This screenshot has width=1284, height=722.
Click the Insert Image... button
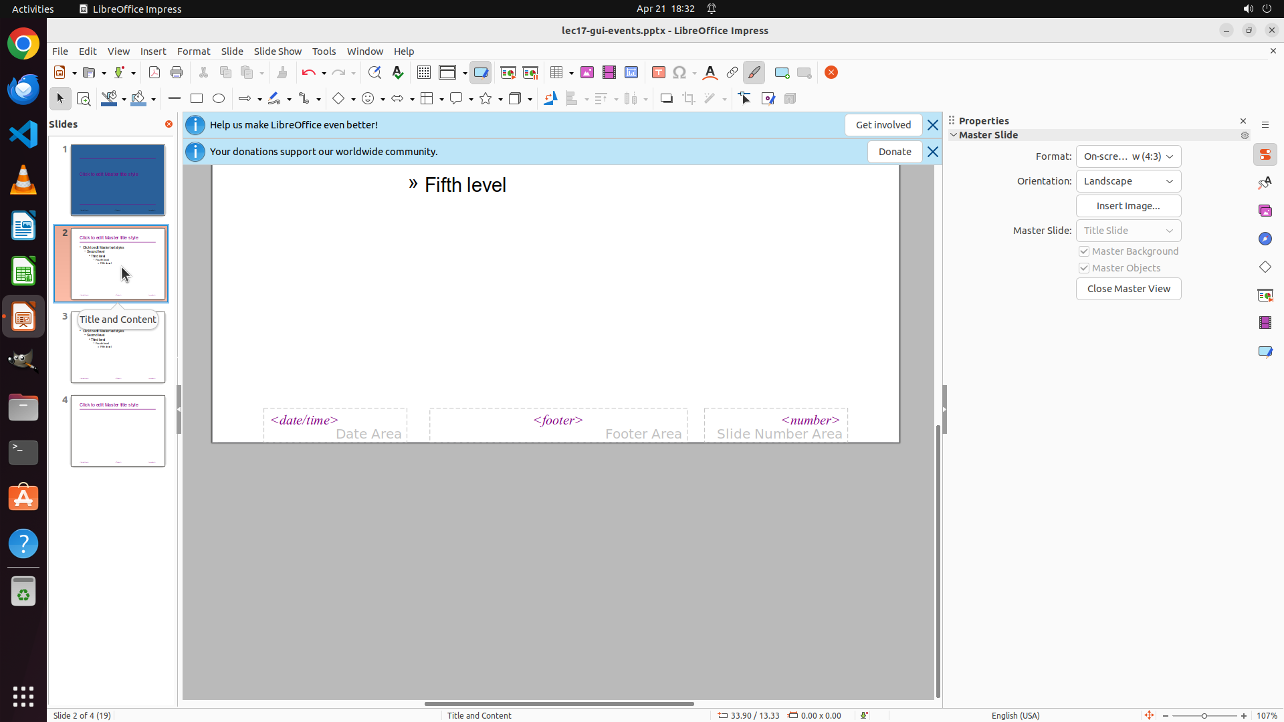(x=1128, y=206)
